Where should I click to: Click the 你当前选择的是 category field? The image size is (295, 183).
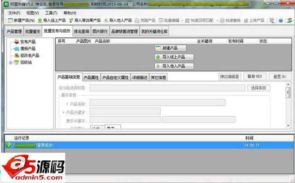167,88
